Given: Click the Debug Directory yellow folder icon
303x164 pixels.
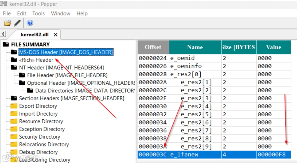Looking at the screenshot, I should pos(14,152).
